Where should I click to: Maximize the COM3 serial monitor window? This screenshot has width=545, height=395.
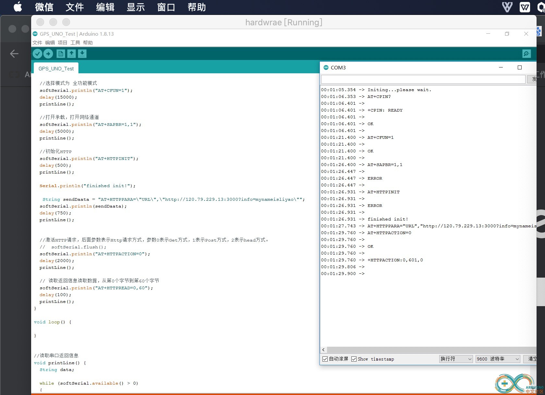point(520,67)
